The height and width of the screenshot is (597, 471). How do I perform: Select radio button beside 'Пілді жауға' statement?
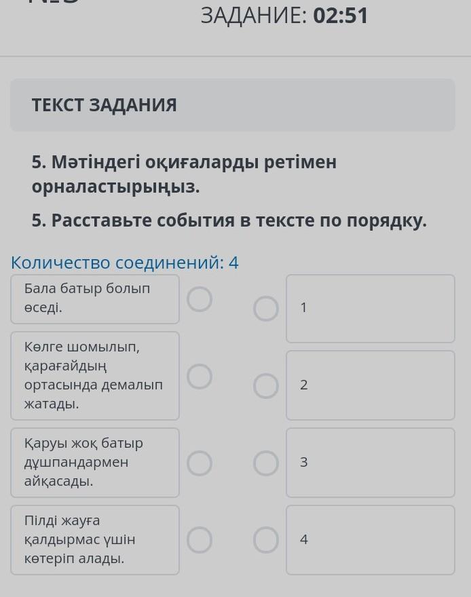pyautogui.click(x=200, y=541)
